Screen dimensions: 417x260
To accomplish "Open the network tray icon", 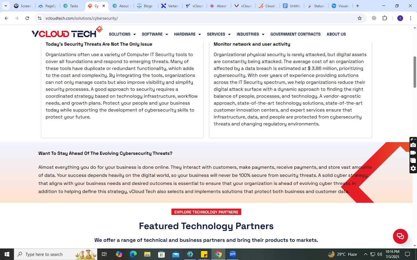I will pos(373,254).
